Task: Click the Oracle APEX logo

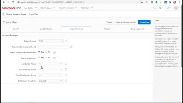Action: 11,8
